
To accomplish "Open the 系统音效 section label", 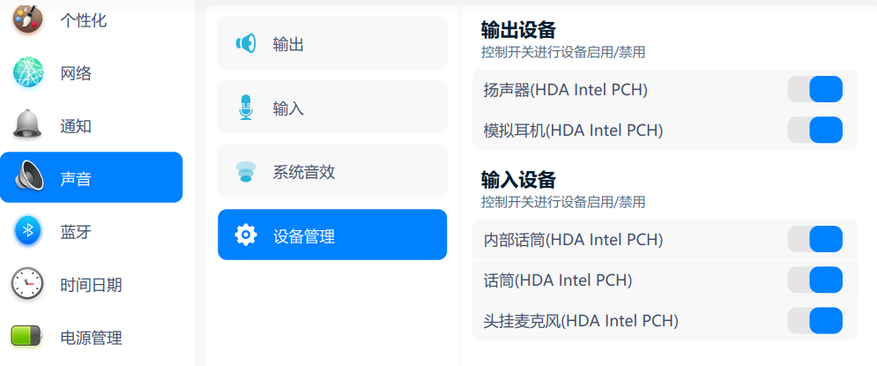I will coord(303,172).
